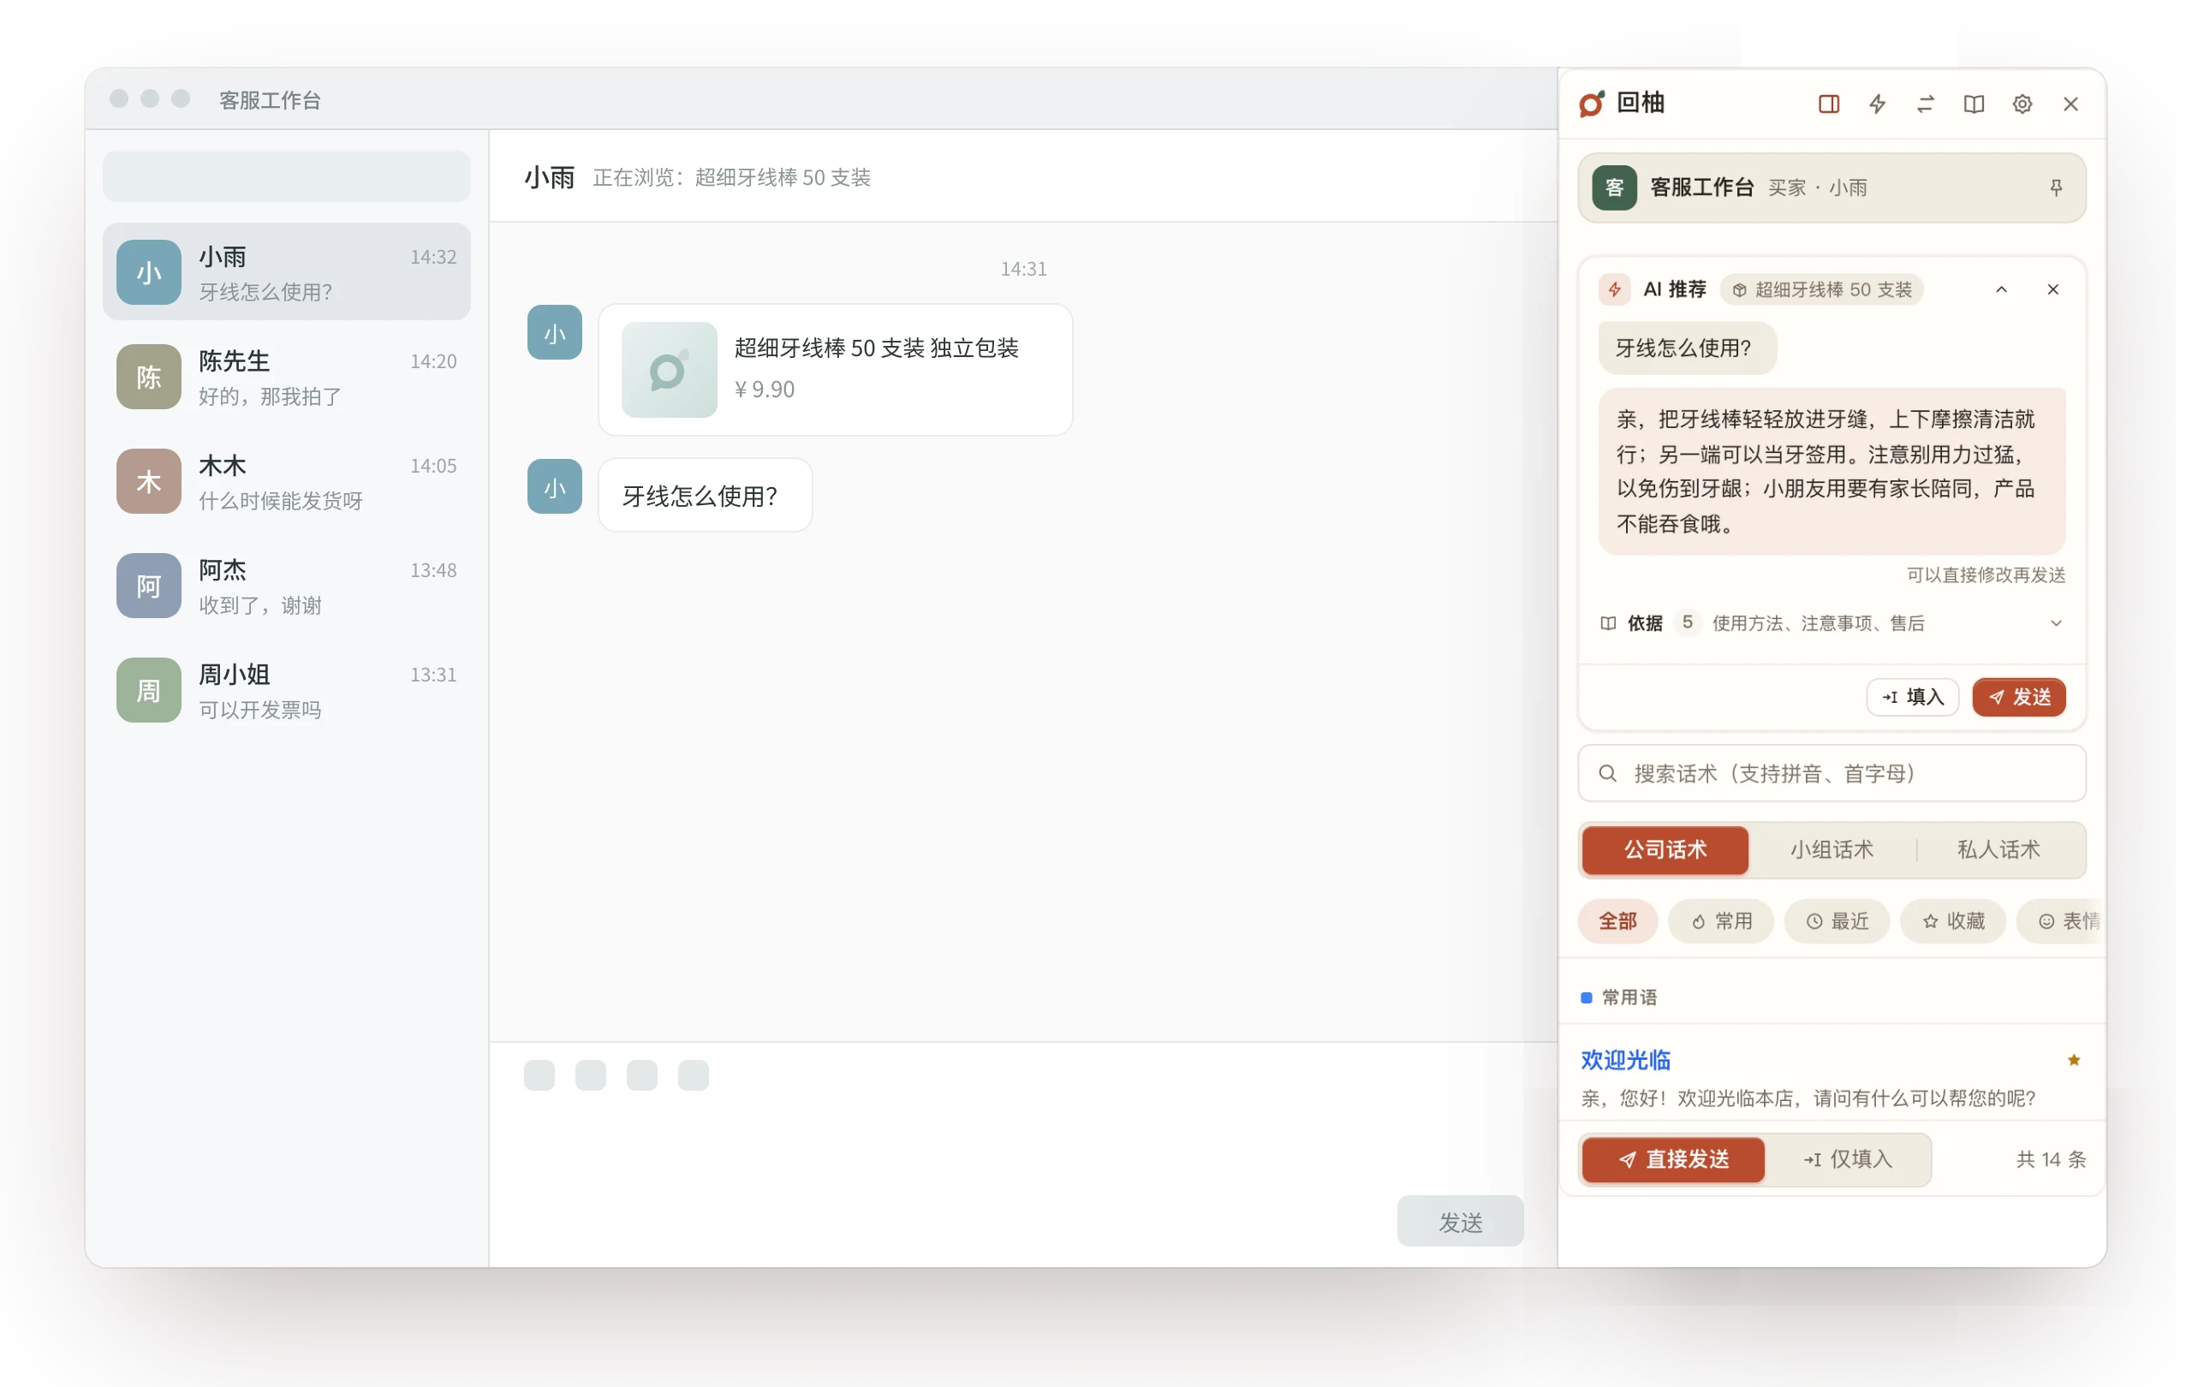Screen dimensions: 2192x1387
Task: Toggle favorite star on 欢迎光临
Action: 2074,1060
